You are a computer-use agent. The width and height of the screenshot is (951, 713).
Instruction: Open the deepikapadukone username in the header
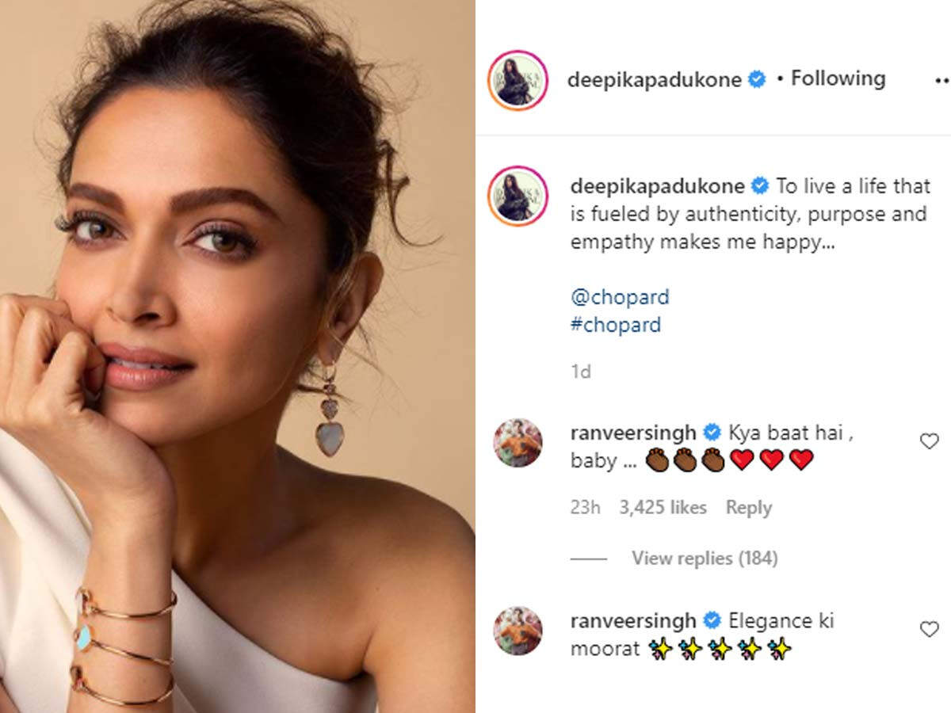click(x=654, y=80)
